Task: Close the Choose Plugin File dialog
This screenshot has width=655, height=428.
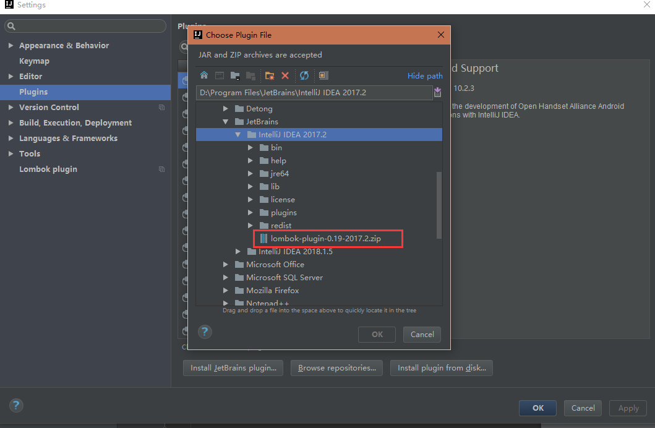Action: tap(441, 35)
